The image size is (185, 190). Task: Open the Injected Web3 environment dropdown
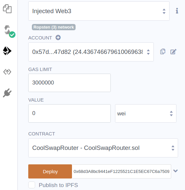point(99,11)
